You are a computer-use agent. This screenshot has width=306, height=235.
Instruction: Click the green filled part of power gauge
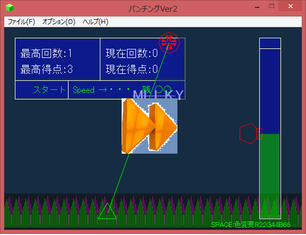pyautogui.click(x=270, y=176)
